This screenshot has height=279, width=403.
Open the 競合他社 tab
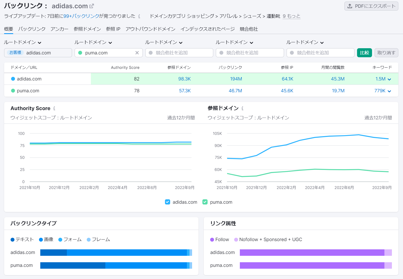tap(249, 29)
